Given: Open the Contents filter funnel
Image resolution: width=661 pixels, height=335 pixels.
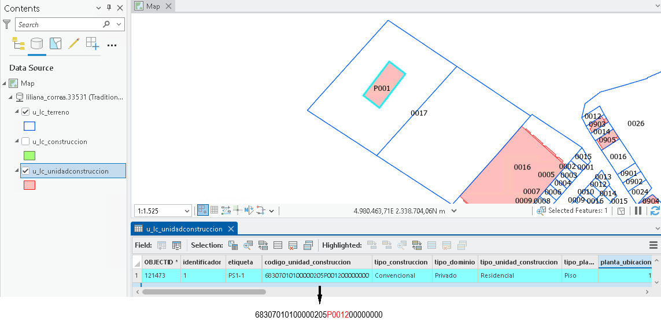Looking at the screenshot, I should point(7,24).
